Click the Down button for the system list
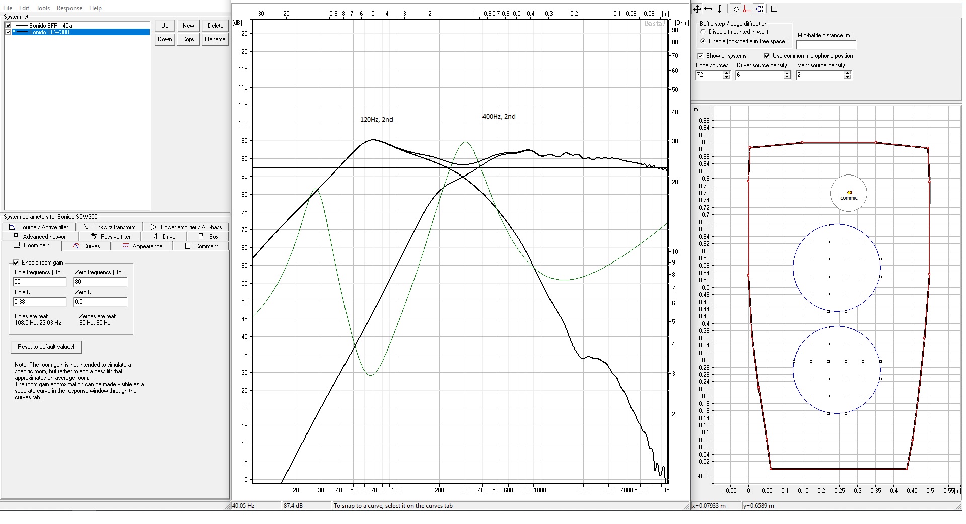966x524 pixels. click(x=165, y=39)
